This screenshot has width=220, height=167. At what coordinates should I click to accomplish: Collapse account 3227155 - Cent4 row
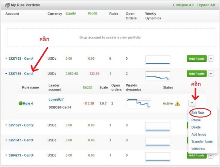pos(6,73)
